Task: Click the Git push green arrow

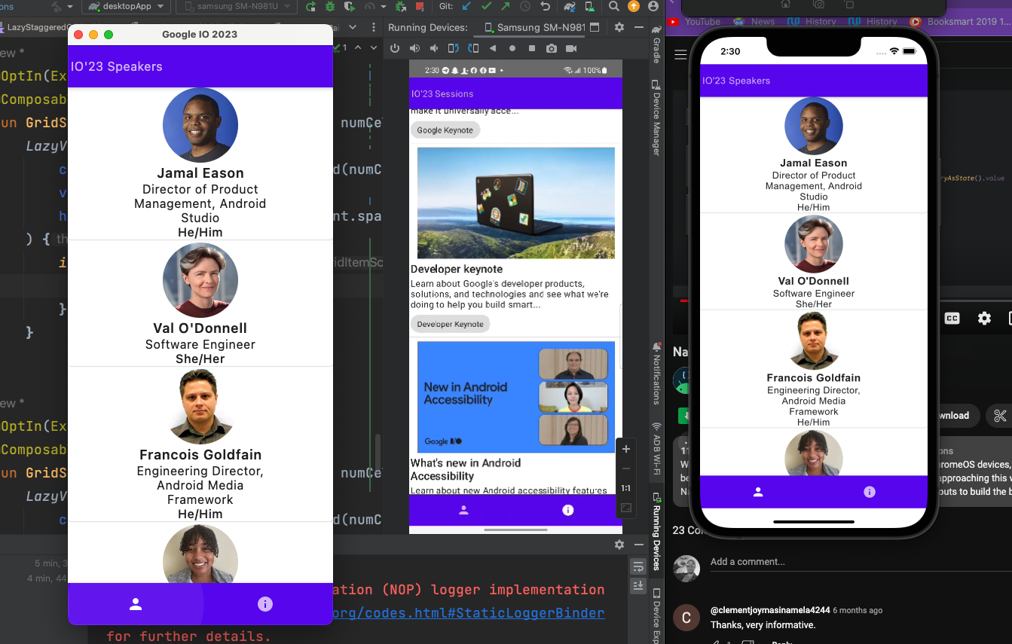Action: coord(505,7)
